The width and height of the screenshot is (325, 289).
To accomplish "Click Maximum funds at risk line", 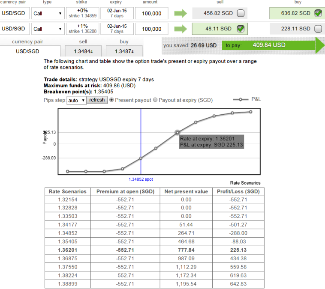I will coord(90,86).
